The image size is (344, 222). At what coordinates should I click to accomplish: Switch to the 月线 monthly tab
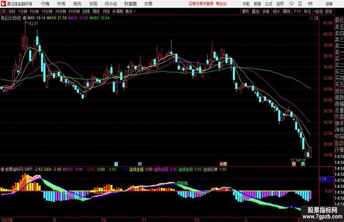pos(106,11)
